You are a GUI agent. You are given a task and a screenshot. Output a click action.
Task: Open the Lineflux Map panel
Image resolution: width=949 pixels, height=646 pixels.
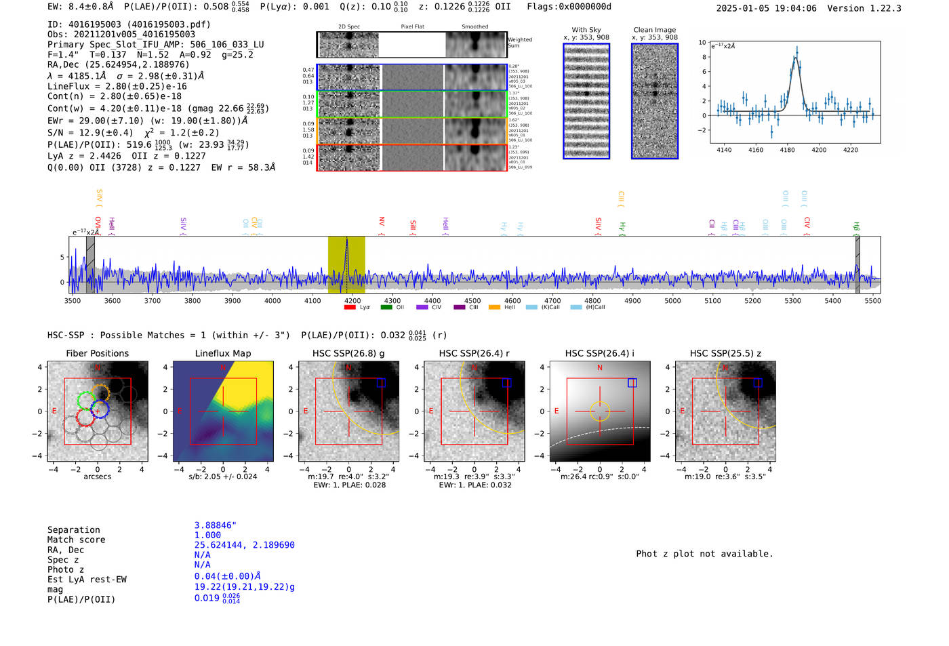(x=223, y=411)
